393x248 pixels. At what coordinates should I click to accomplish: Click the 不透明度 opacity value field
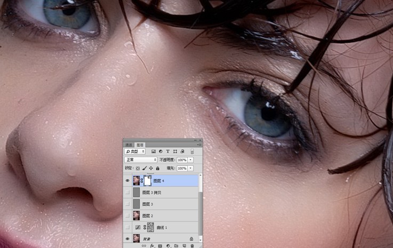pyautogui.click(x=182, y=160)
